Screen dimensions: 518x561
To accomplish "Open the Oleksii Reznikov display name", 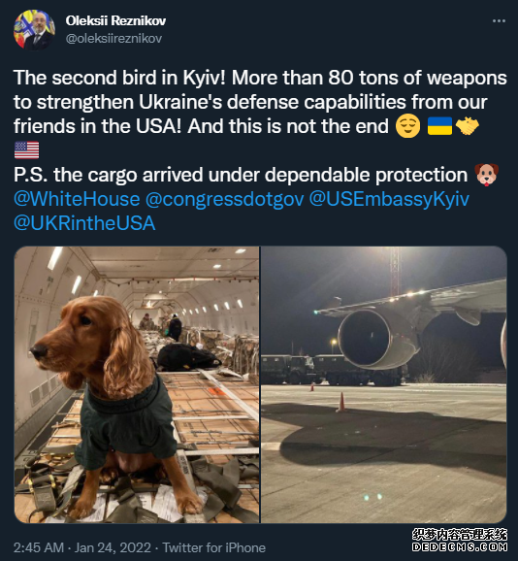I will coord(115,20).
